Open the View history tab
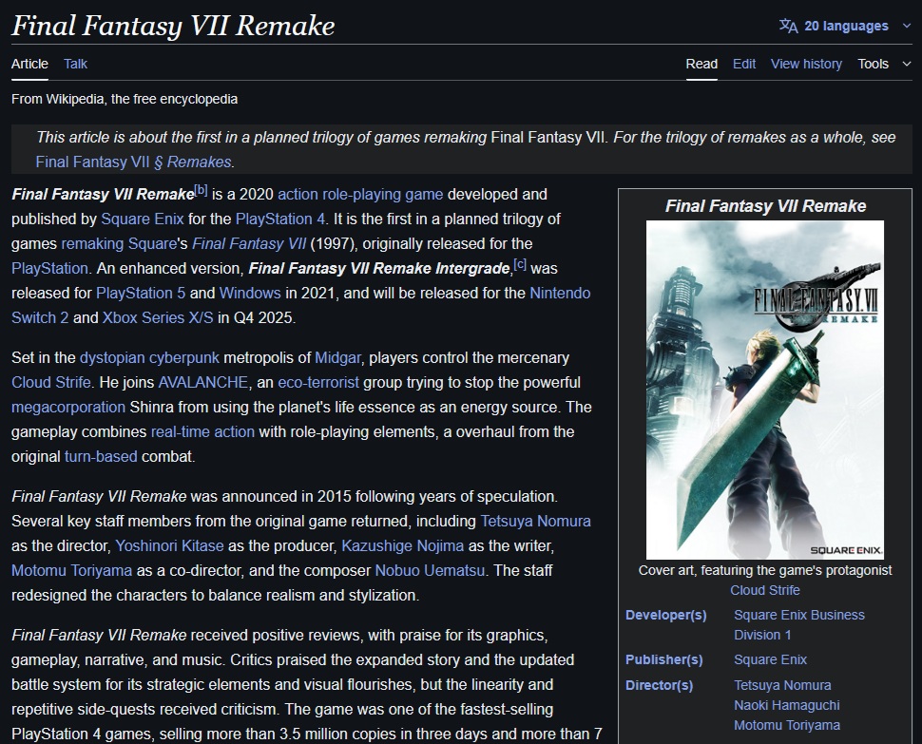The width and height of the screenshot is (922, 744). pos(806,64)
